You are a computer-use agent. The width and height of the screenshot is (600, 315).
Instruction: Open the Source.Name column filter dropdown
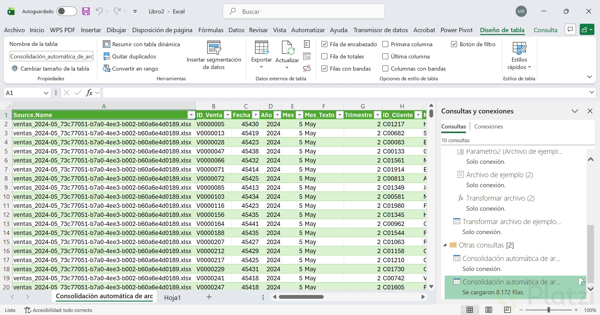[191, 115]
